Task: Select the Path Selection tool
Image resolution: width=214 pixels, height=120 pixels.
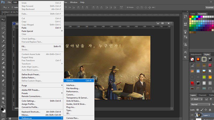Action: click(3, 89)
